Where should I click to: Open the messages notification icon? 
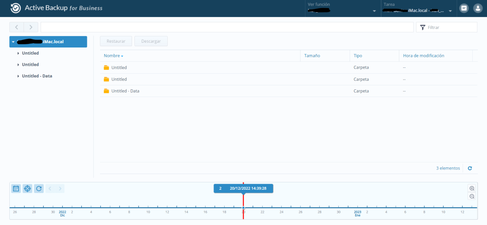click(464, 9)
